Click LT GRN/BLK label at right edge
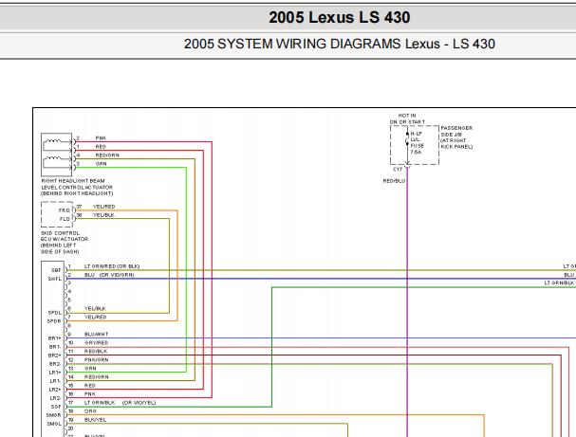 [x=559, y=282]
